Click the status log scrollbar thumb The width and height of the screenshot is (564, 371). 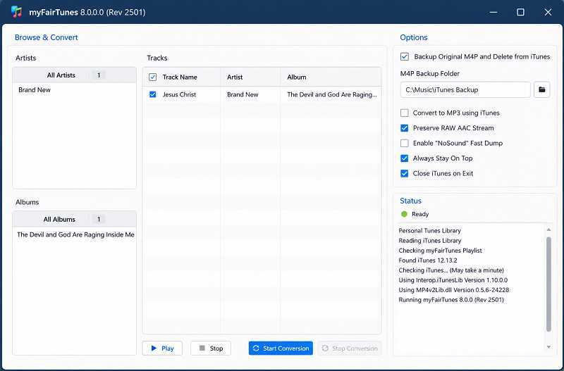548,284
